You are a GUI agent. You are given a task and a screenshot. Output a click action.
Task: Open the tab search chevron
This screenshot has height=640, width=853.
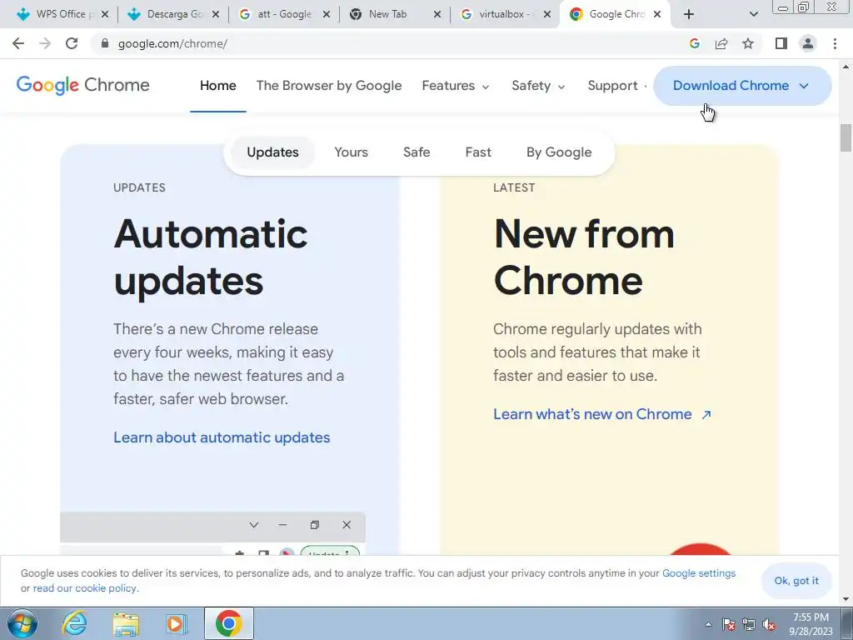point(753,14)
